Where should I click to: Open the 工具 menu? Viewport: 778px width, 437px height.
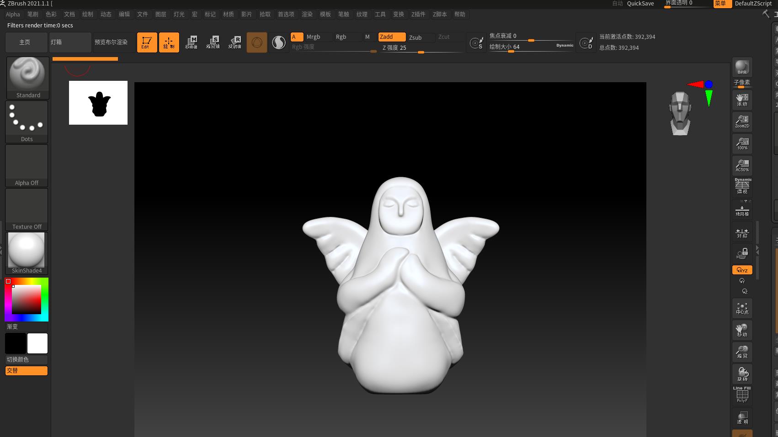(x=380, y=14)
